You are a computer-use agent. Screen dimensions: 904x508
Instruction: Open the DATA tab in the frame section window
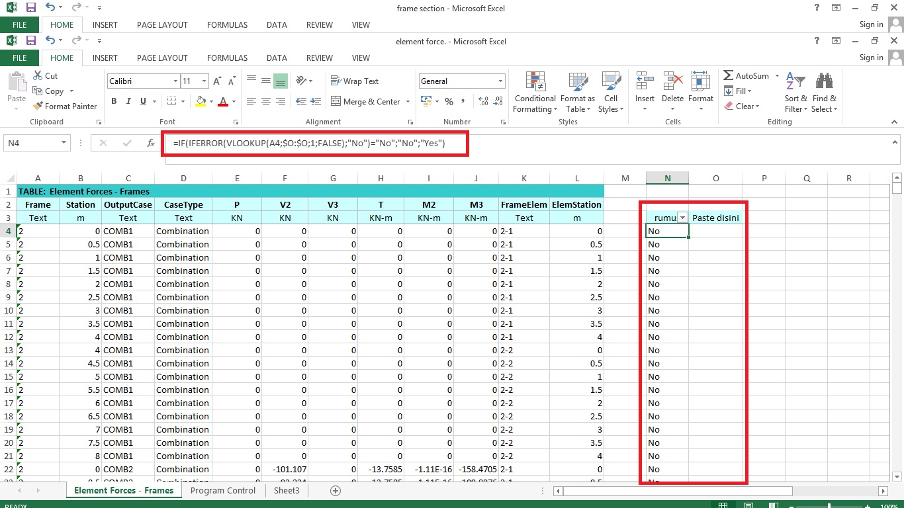pos(277,24)
